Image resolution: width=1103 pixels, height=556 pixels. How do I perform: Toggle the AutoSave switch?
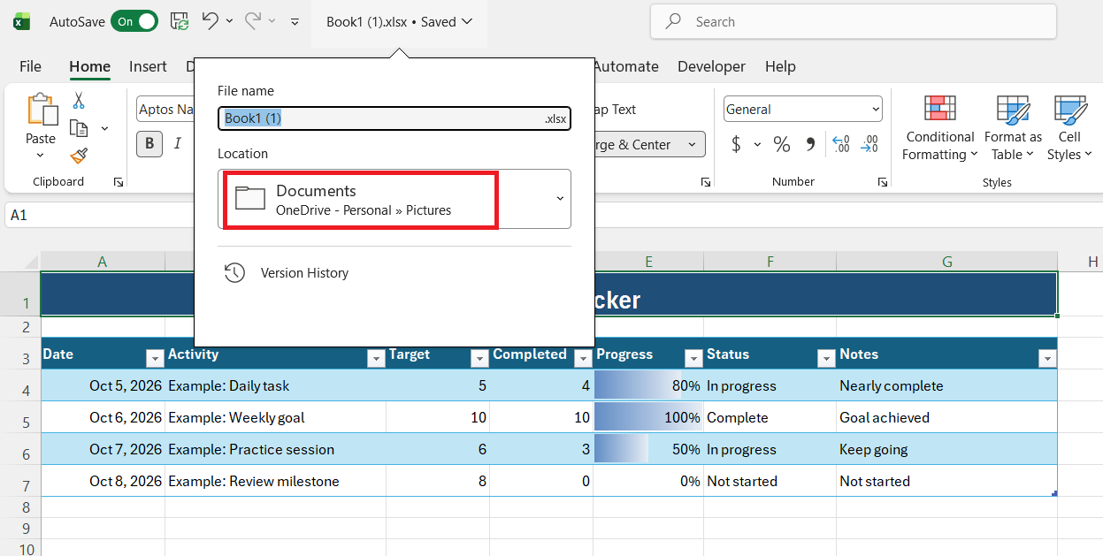click(x=134, y=21)
